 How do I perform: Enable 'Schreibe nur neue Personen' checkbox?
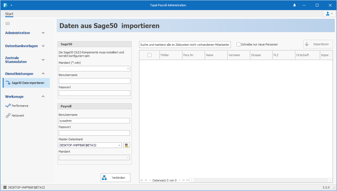click(238, 44)
